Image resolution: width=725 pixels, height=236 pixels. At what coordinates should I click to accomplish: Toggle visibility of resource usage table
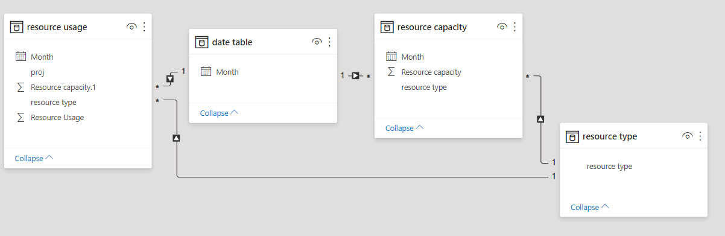click(131, 27)
